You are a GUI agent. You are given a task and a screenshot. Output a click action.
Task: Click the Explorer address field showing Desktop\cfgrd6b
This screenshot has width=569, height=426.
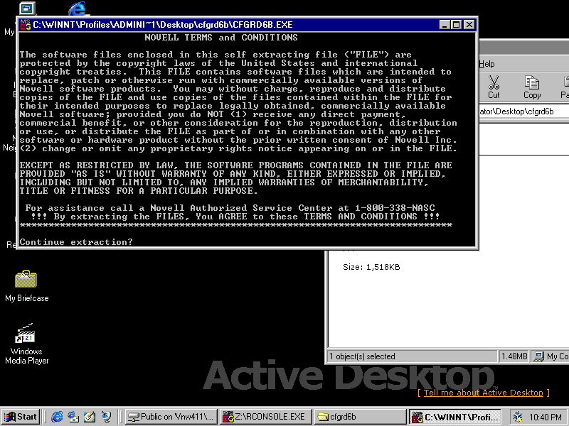524,111
